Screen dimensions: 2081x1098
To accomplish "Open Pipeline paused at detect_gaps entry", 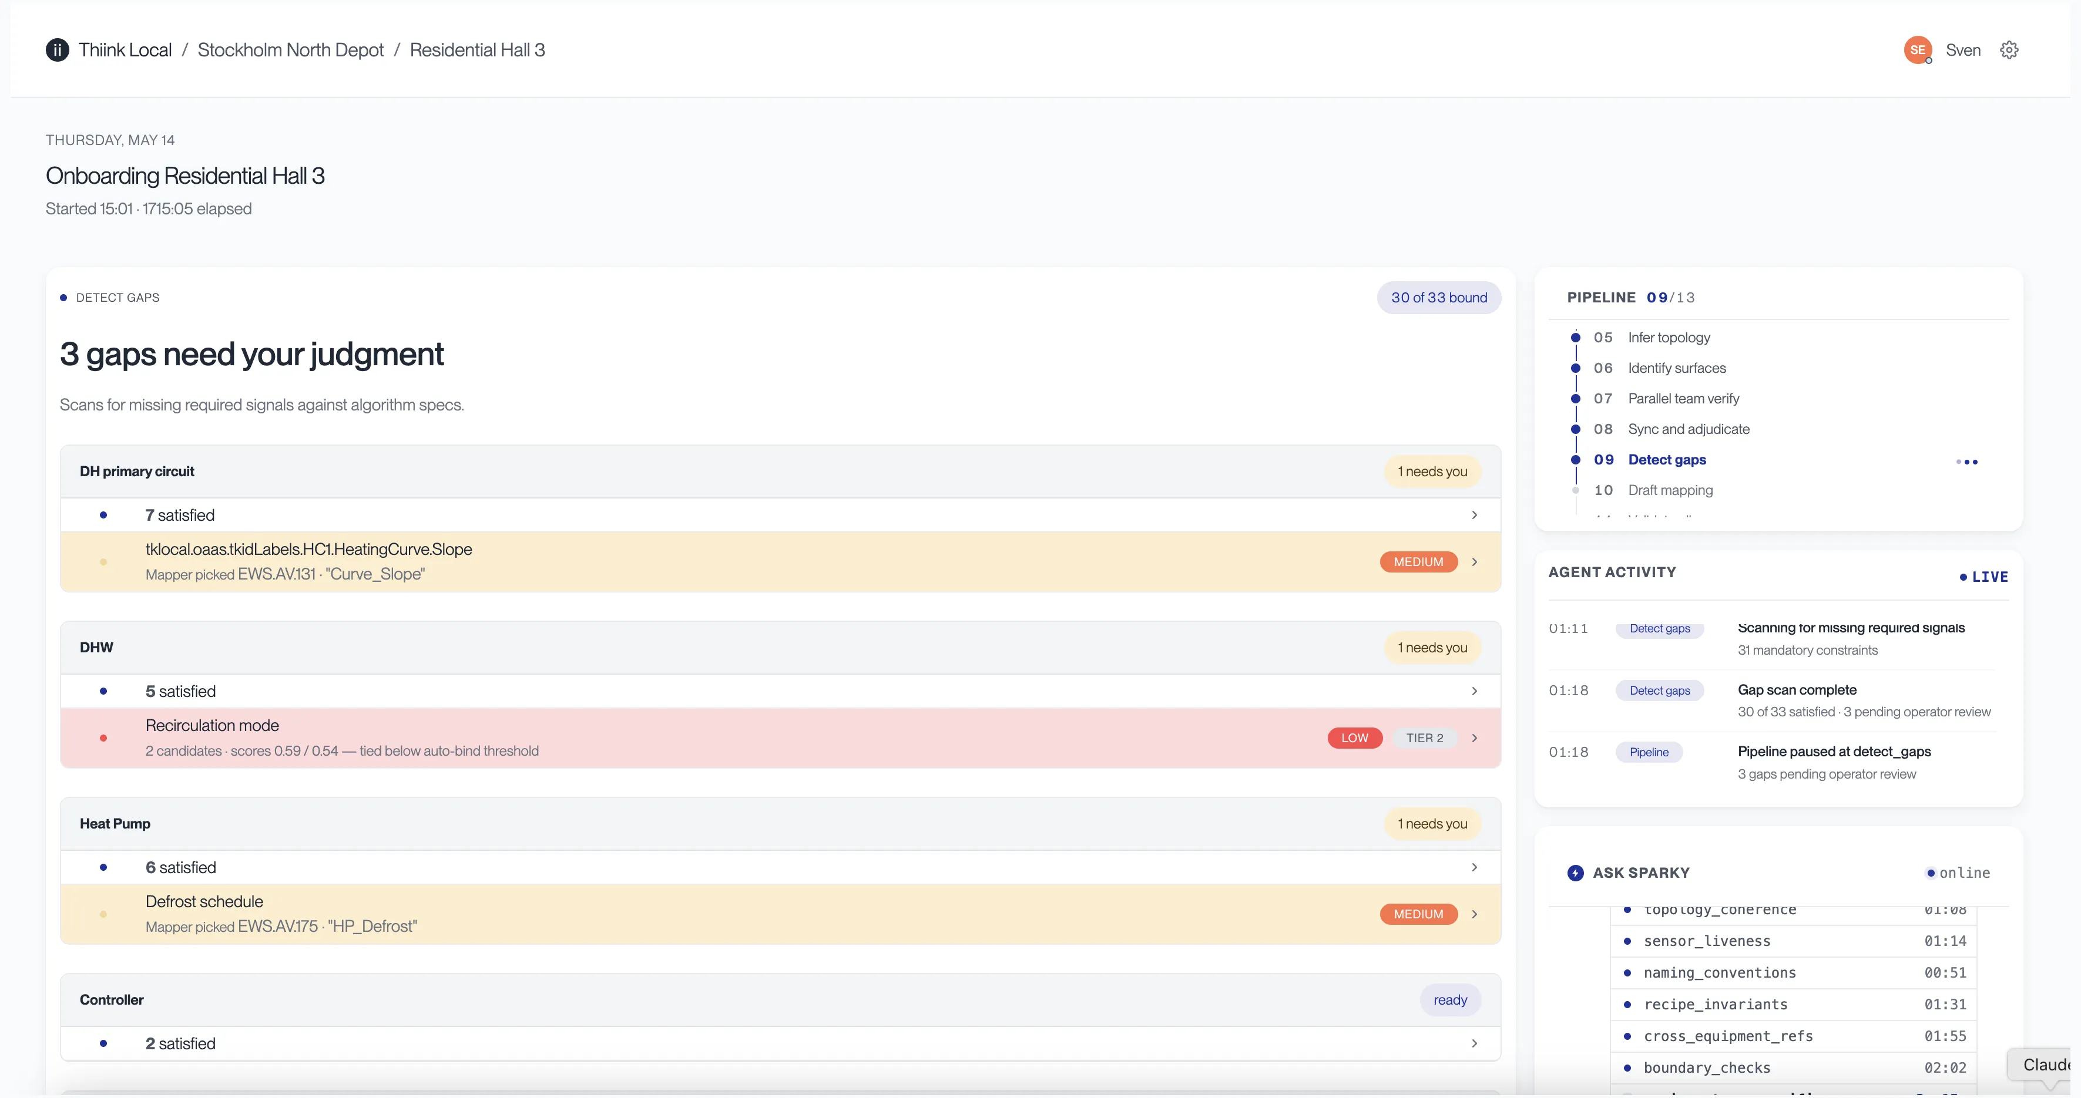I will 1773,762.
